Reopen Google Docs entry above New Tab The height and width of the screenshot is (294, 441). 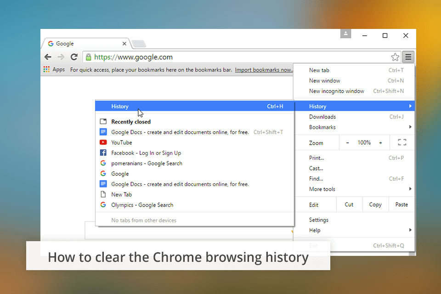point(195,184)
